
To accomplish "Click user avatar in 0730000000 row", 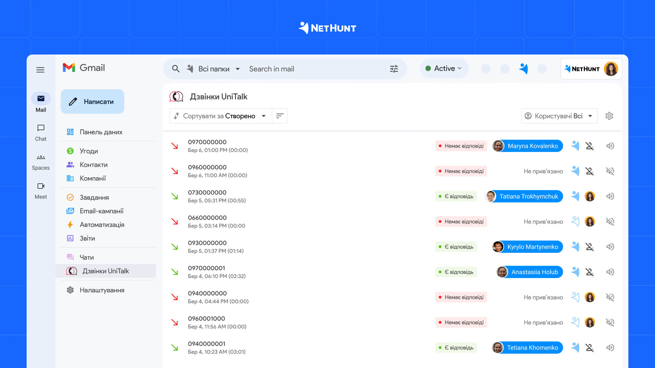I will (590, 196).
